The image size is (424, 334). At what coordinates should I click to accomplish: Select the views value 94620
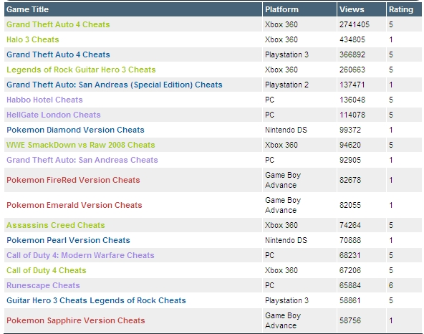point(350,145)
